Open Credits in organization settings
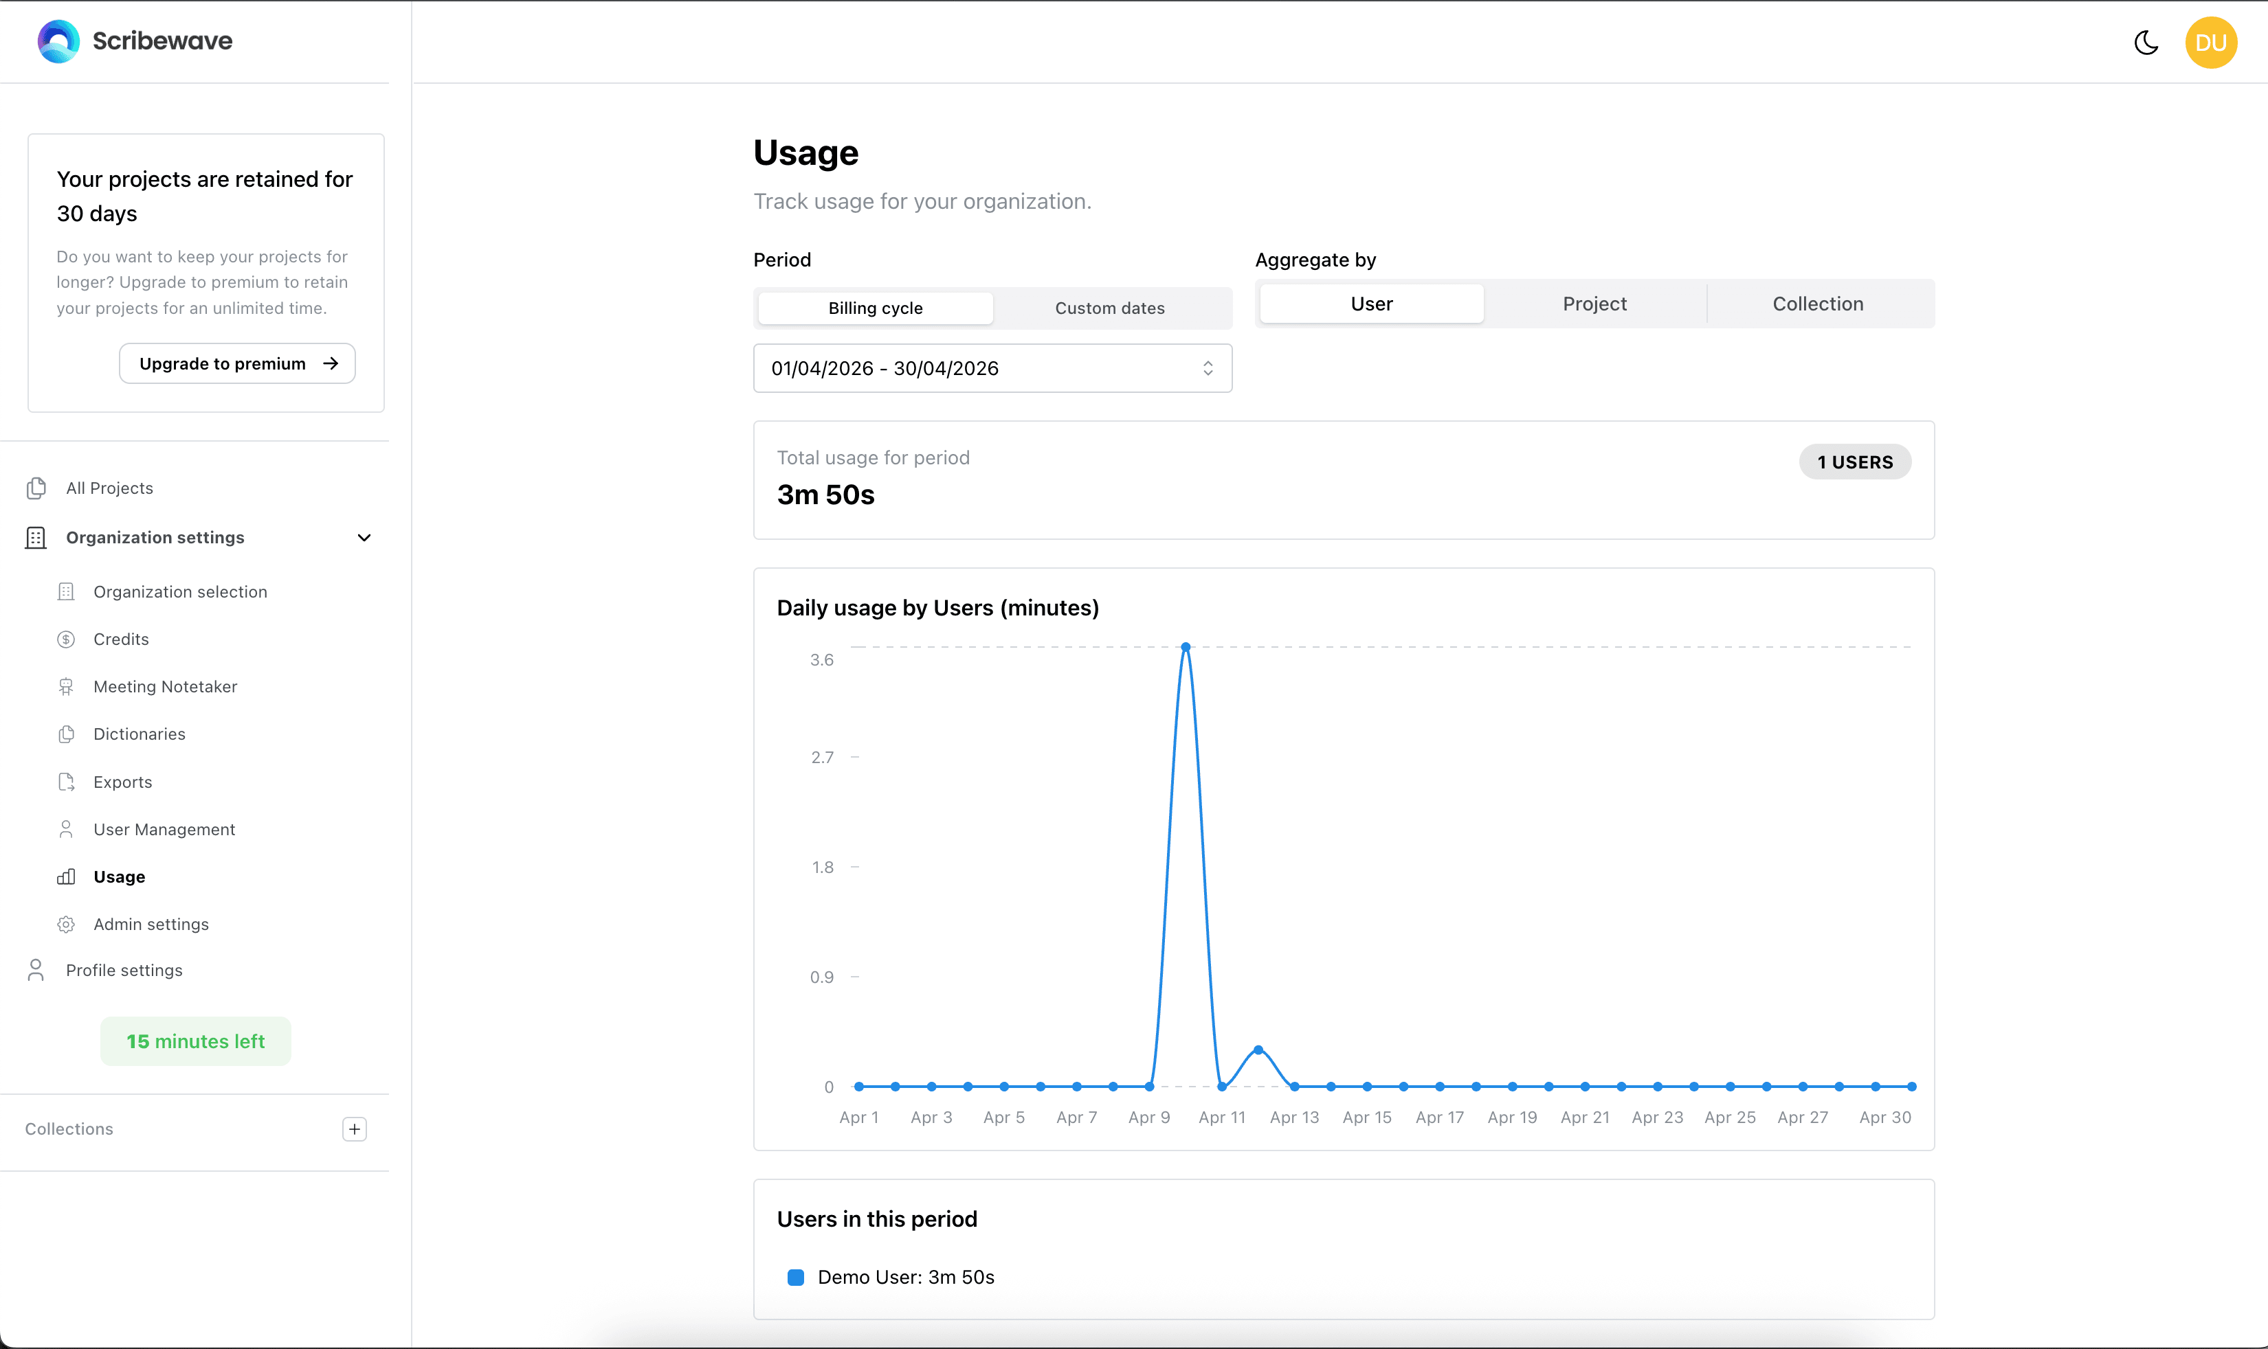Viewport: 2268px width, 1349px height. (x=121, y=639)
